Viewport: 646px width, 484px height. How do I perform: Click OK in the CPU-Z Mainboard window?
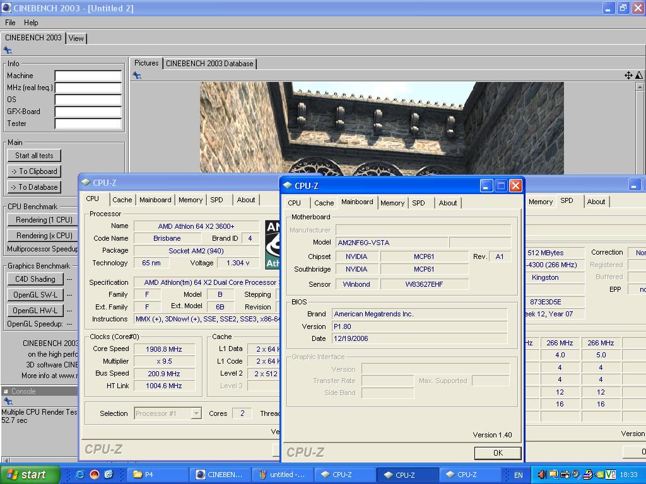497,452
